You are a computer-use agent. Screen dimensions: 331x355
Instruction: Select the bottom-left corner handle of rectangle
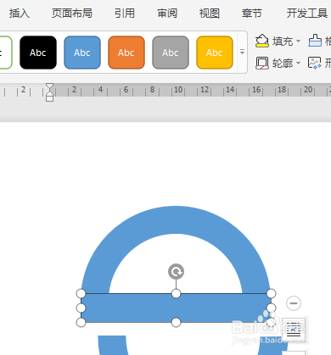pos(81,322)
